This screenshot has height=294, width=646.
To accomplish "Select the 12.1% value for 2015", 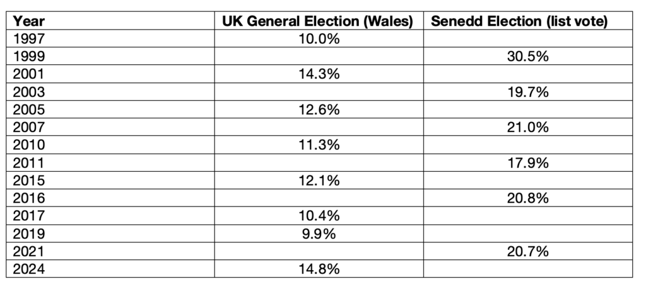I will [319, 181].
